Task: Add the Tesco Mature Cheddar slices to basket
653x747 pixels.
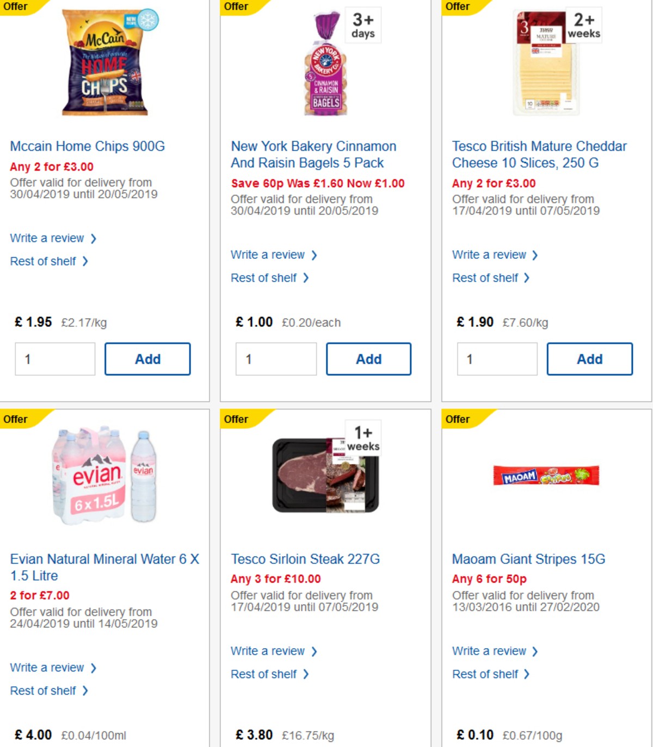Action: 589,359
